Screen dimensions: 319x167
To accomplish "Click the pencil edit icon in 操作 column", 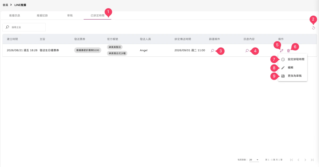I will click(282, 51).
